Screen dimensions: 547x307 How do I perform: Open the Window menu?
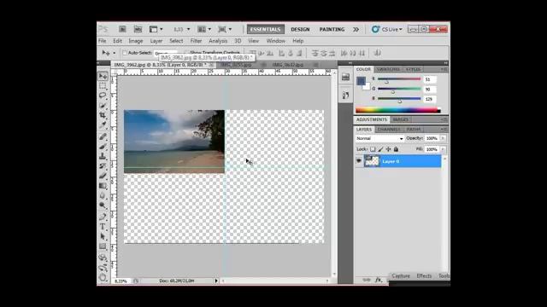275,41
